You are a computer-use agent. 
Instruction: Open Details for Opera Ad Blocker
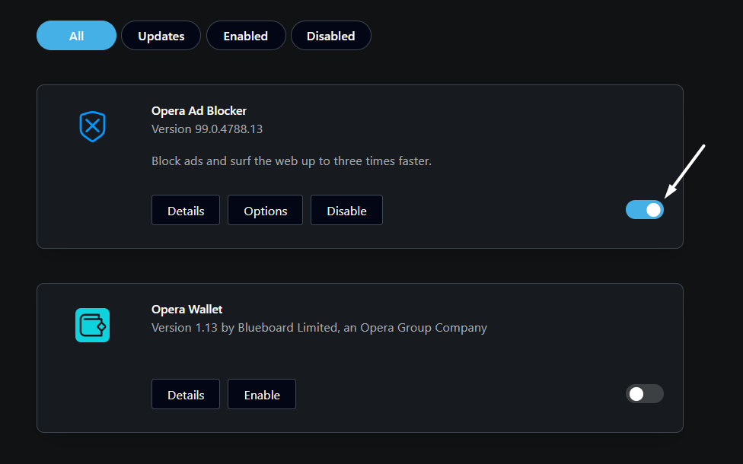[x=186, y=211]
